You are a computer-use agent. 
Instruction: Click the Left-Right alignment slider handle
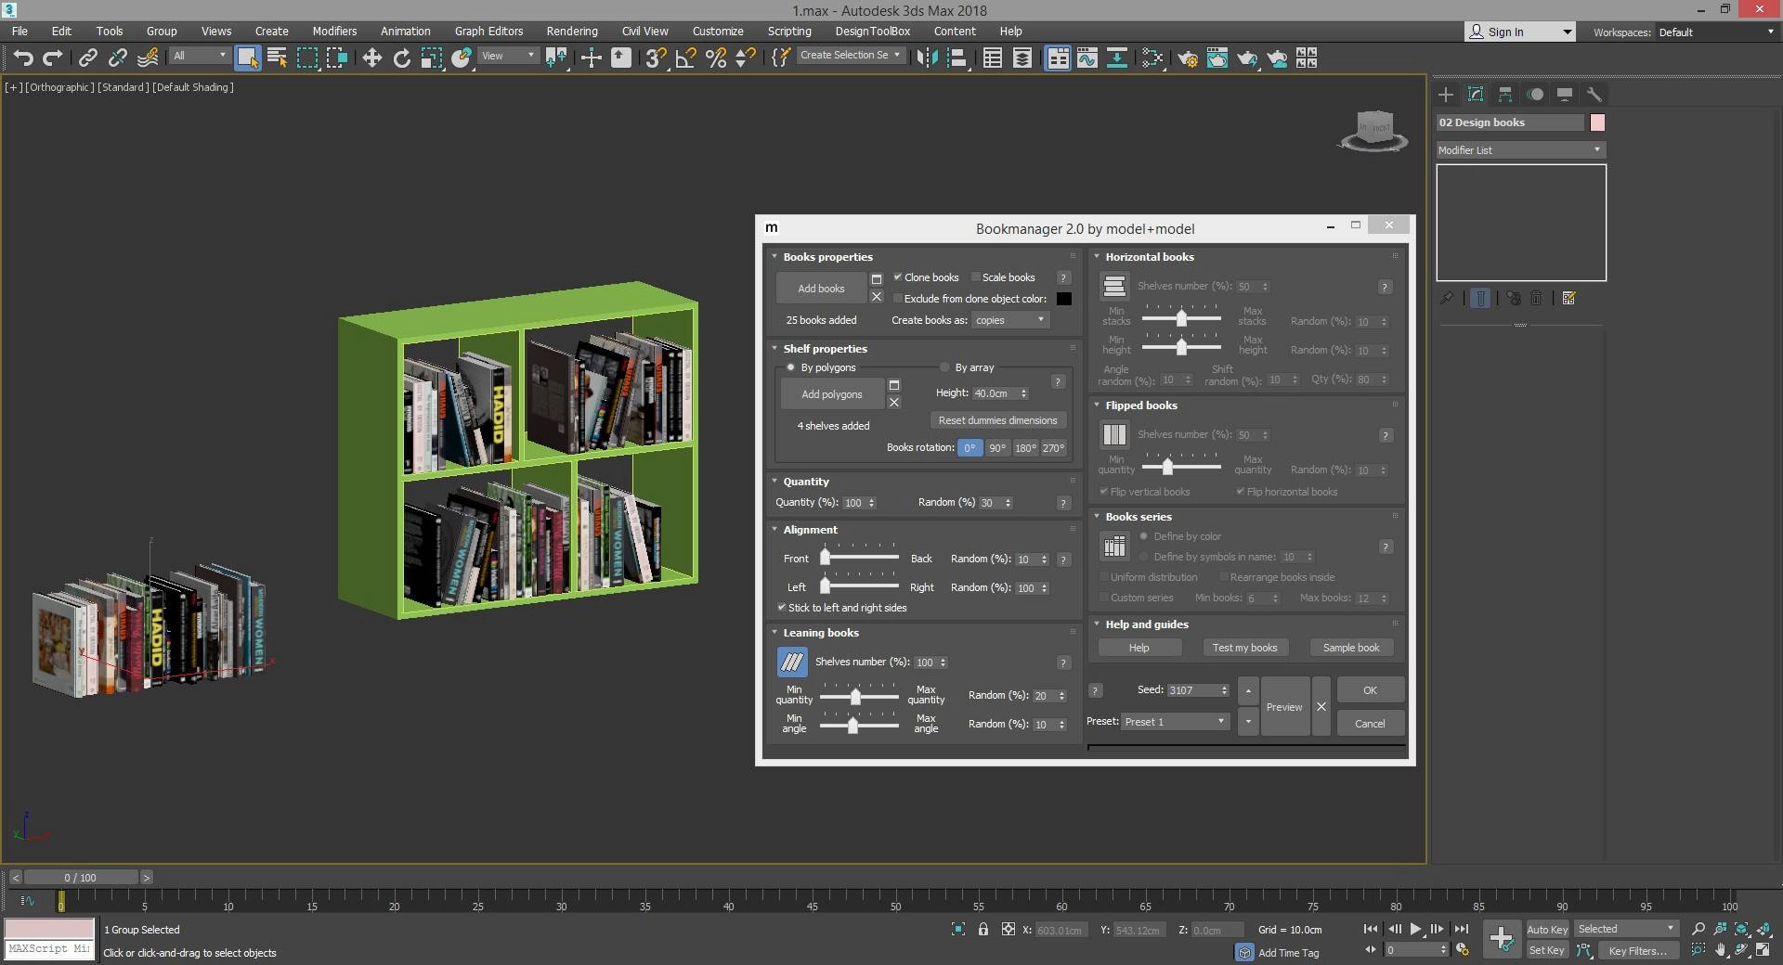click(825, 586)
